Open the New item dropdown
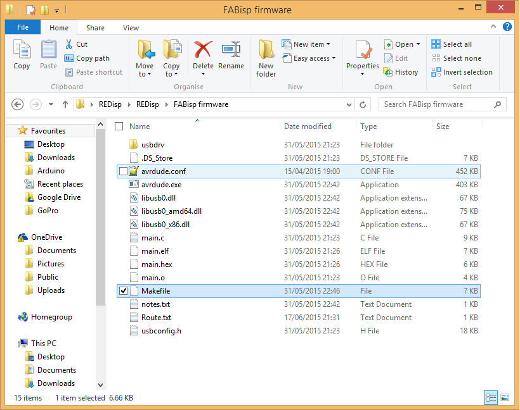Viewport: 520px width, 410px height. [x=328, y=44]
